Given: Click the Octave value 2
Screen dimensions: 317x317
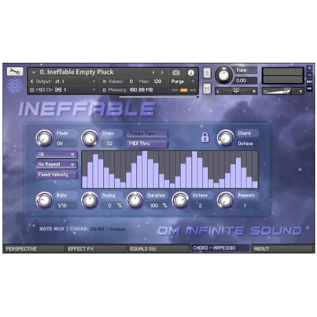Looking at the screenshot, I should pos(200,205).
